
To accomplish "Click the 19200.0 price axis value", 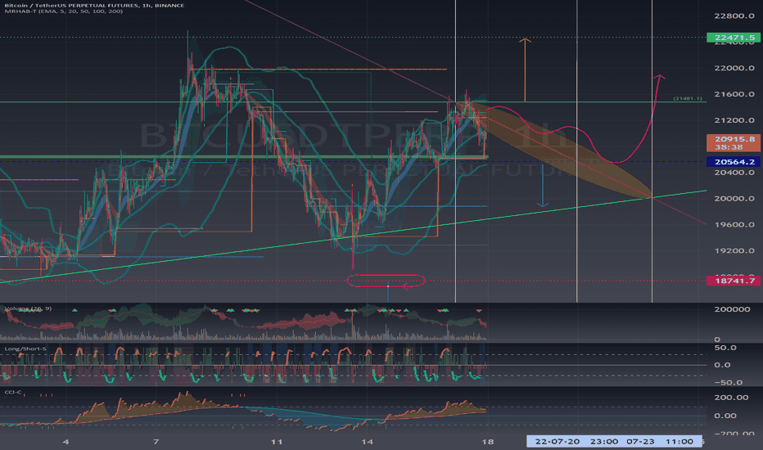I will coord(734,251).
